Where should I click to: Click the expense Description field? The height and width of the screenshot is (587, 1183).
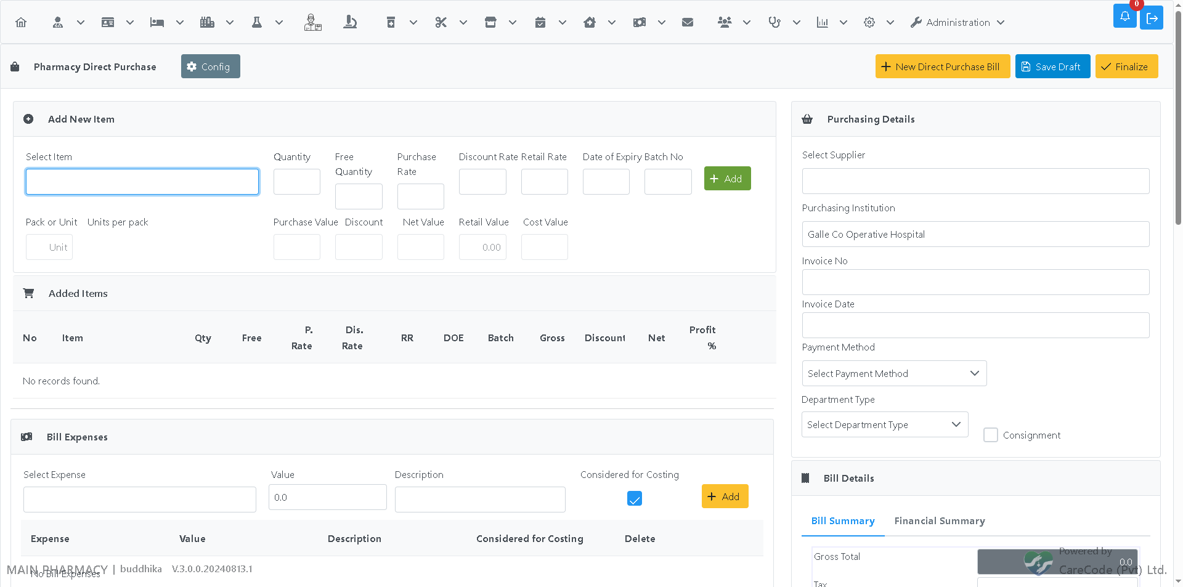[x=480, y=500]
